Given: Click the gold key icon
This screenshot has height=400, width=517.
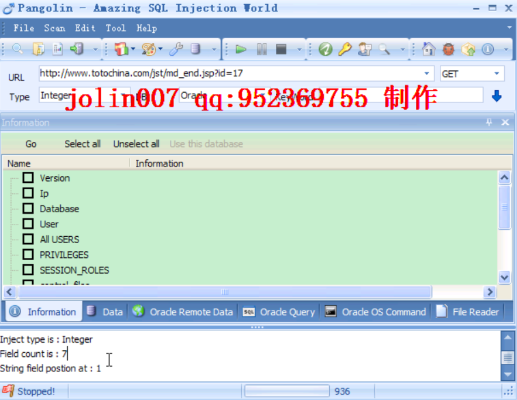Looking at the screenshot, I should pyautogui.click(x=345, y=49).
